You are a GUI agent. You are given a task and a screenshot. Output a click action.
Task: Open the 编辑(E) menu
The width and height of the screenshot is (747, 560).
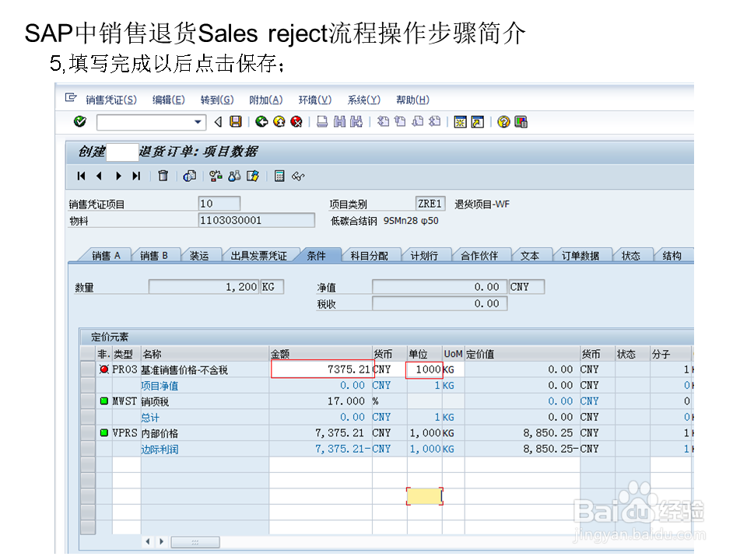tap(169, 100)
